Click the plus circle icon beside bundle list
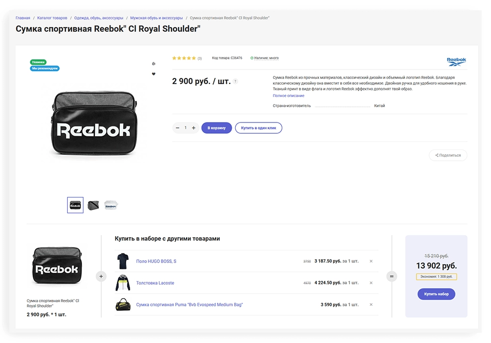Viewport: 491px width, 343px height. point(101,276)
